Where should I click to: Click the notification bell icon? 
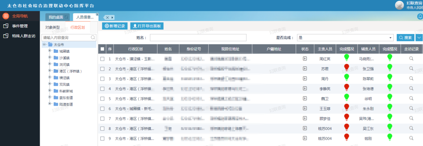click(x=420, y=17)
